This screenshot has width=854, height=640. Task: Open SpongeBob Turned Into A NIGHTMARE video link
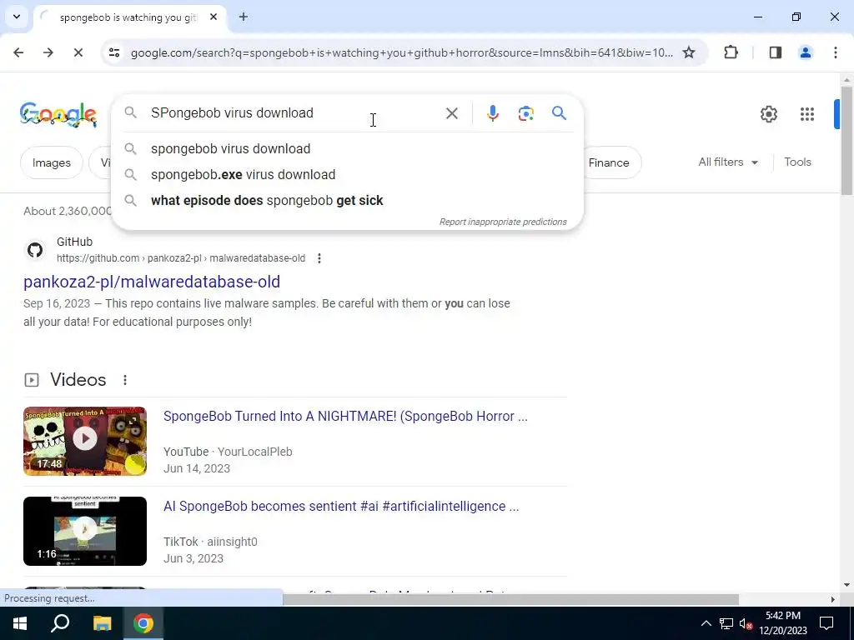(x=345, y=417)
